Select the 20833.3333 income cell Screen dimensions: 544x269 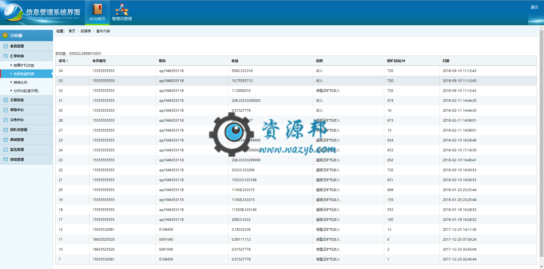pos(241,220)
